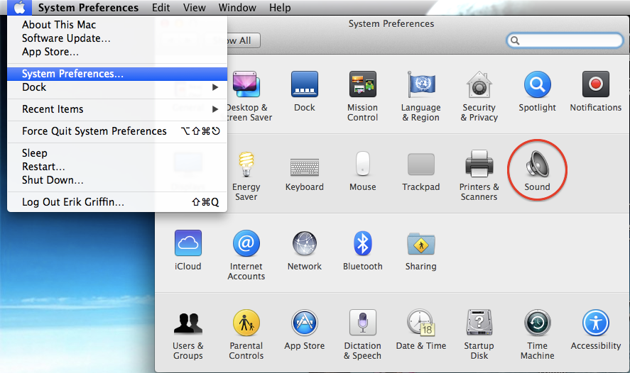The height and width of the screenshot is (373, 630).
Task: Open Sharing preferences
Action: tap(420, 250)
